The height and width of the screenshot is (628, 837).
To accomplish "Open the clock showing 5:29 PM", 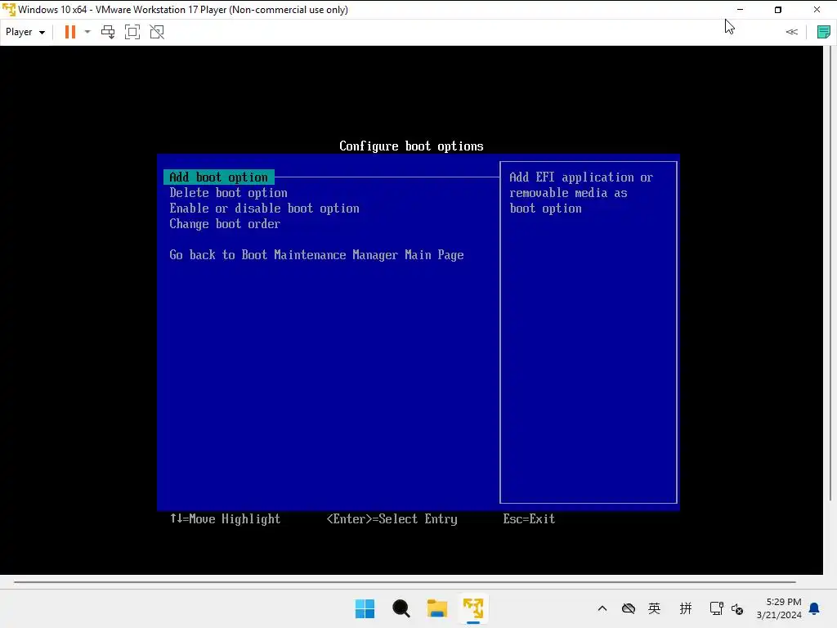I will [779, 608].
